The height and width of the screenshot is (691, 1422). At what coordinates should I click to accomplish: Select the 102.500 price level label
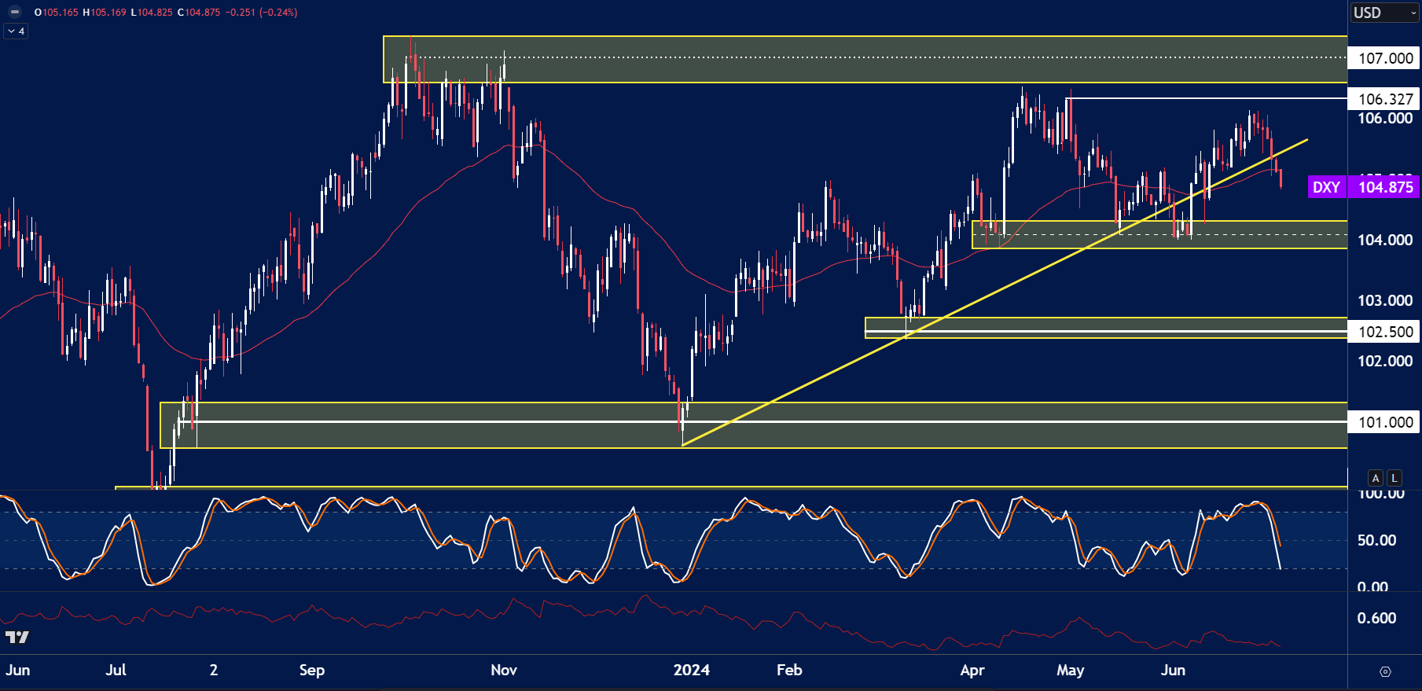click(1385, 332)
